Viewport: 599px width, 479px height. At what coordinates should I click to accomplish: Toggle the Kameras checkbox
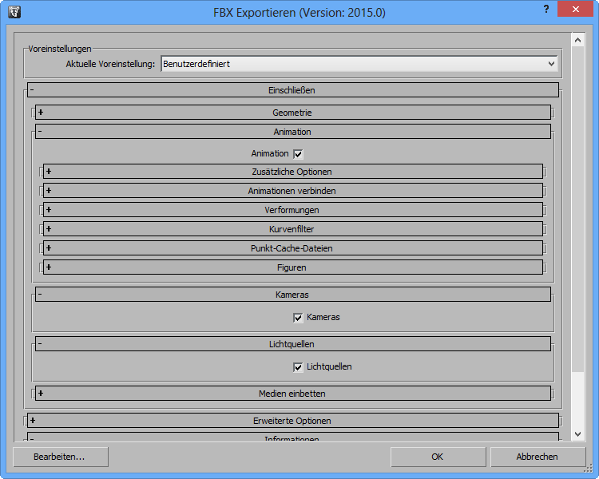point(298,318)
